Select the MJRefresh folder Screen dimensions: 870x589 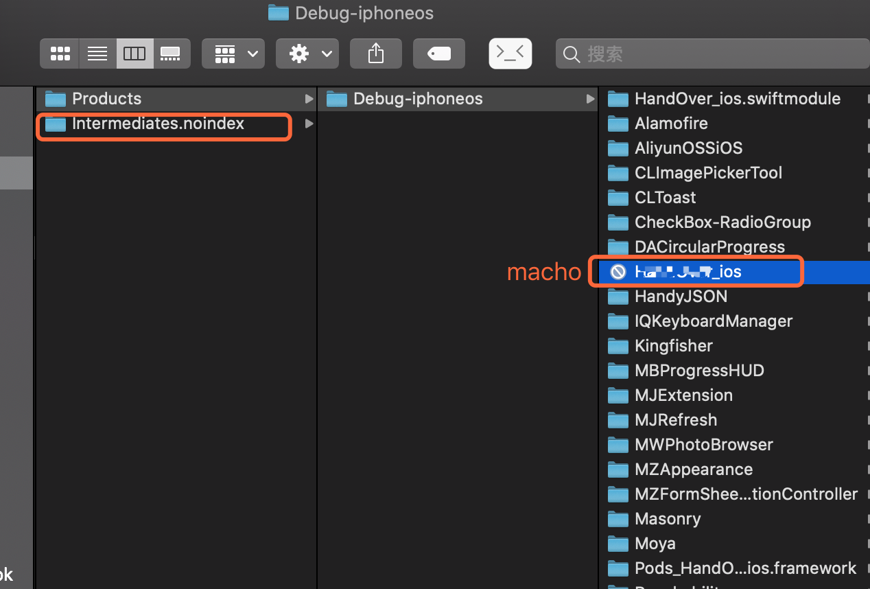[x=734, y=420]
